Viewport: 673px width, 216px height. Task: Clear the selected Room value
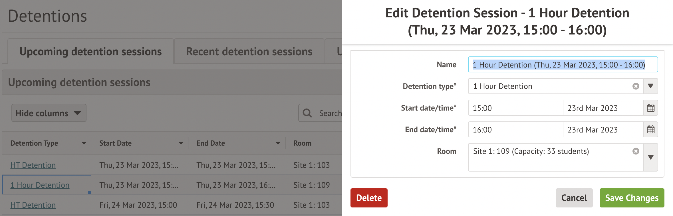[x=636, y=151]
